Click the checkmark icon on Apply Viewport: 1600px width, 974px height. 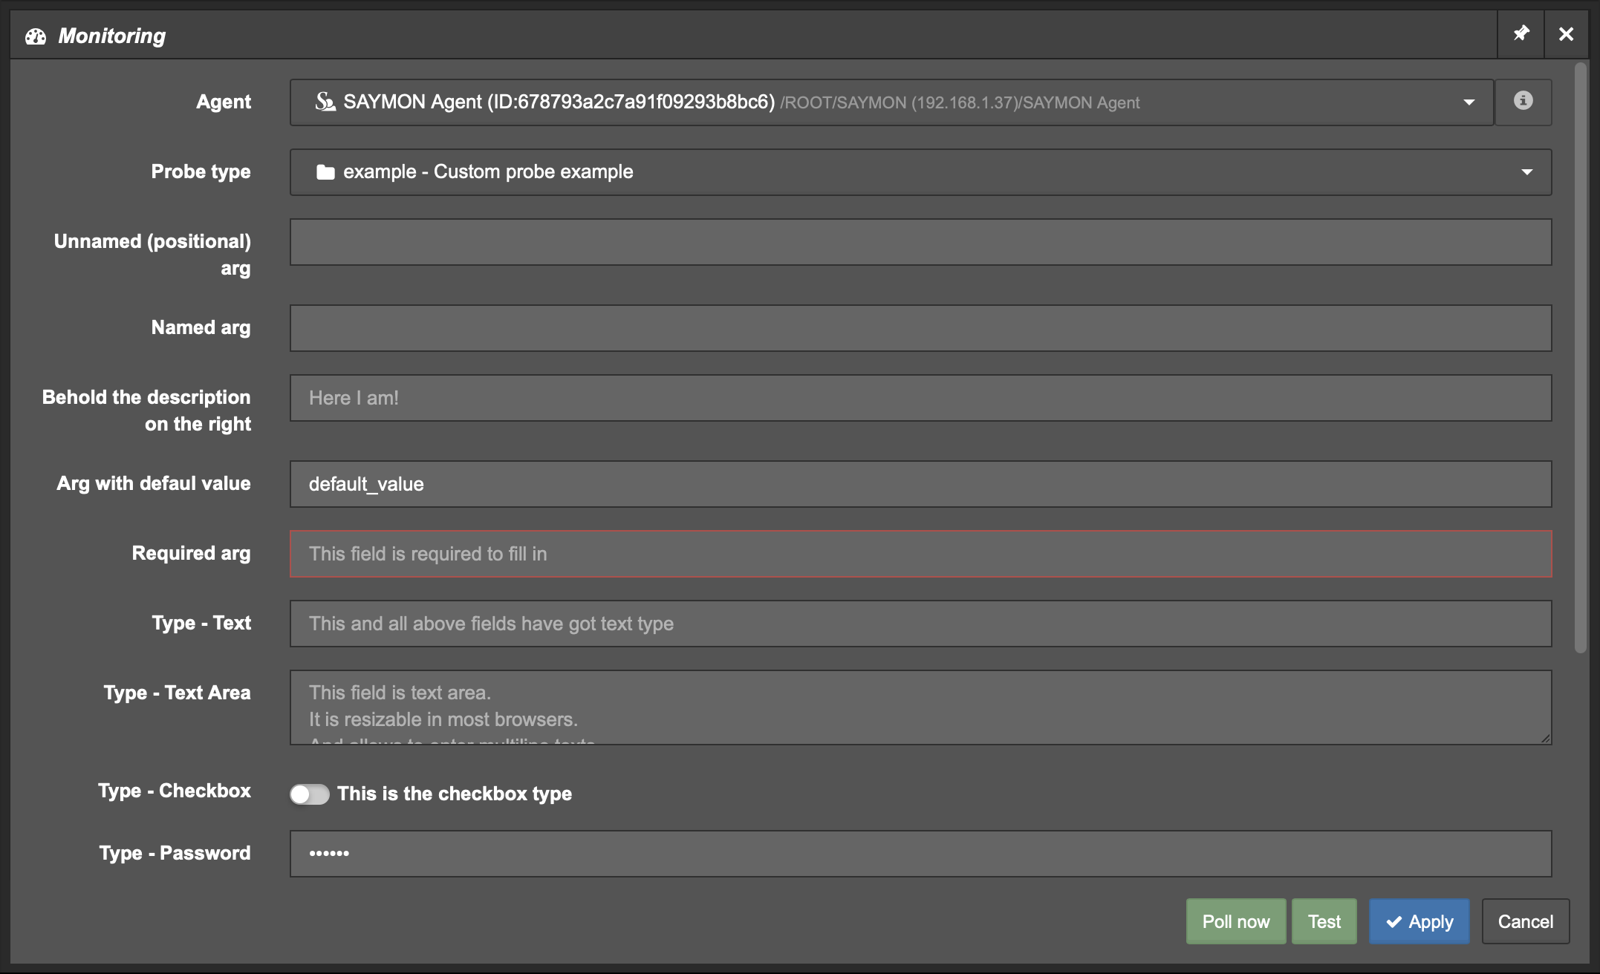(1394, 922)
